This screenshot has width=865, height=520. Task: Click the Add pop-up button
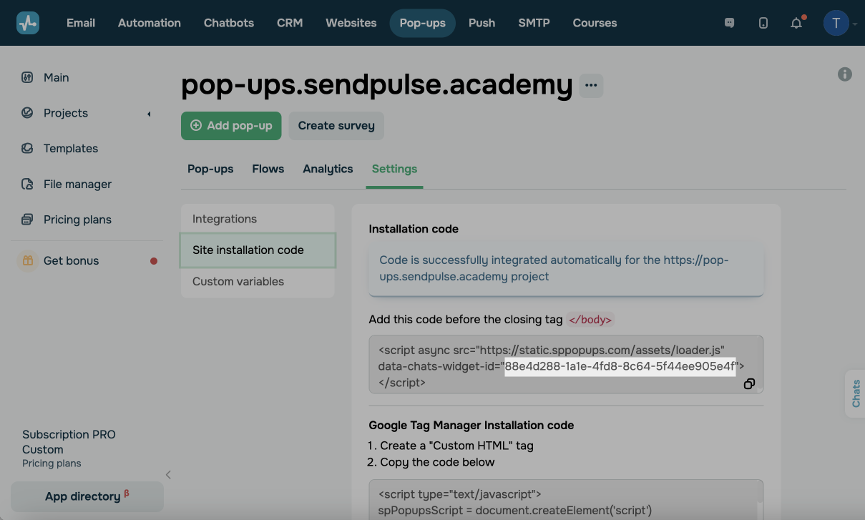[x=231, y=126]
